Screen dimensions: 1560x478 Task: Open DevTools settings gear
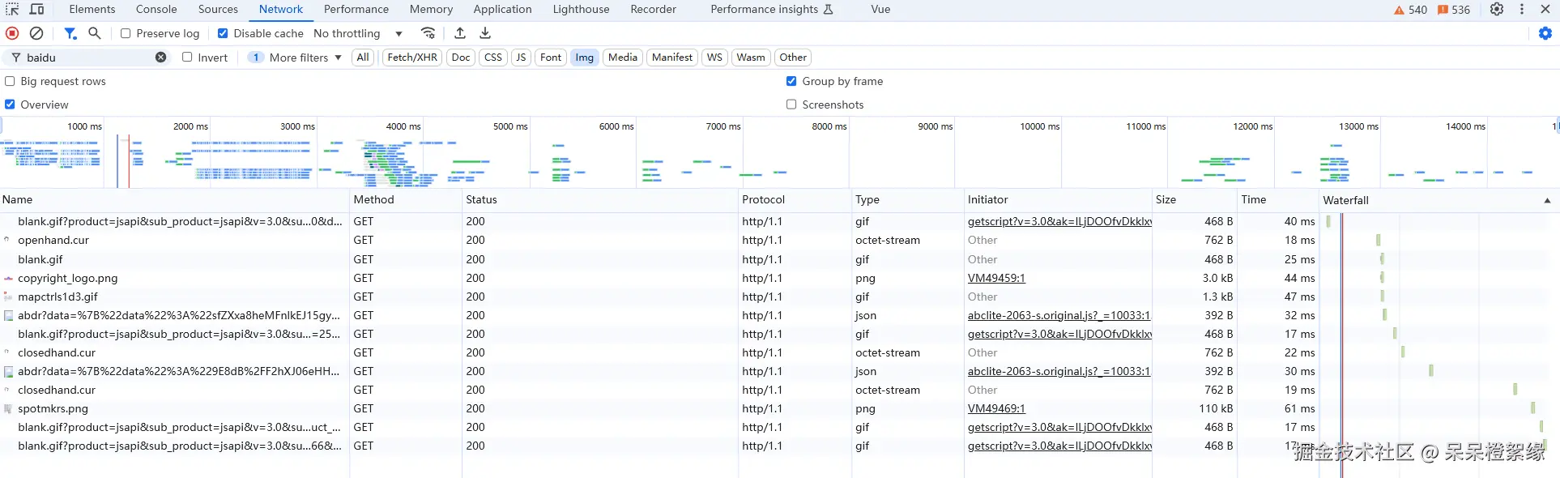(x=1497, y=9)
